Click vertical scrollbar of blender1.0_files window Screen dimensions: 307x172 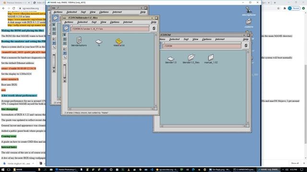coord(156,70)
